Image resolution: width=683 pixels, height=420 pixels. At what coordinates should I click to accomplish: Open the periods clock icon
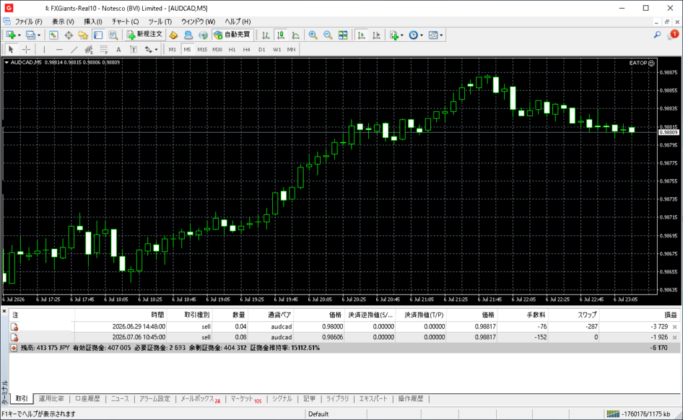coord(414,35)
